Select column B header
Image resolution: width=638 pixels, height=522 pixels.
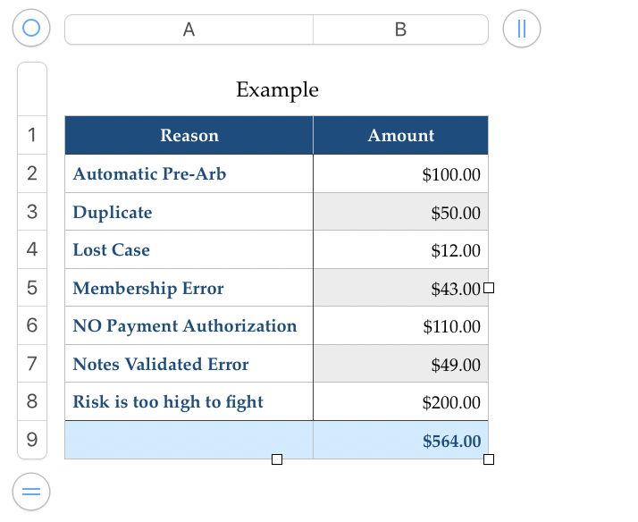(x=400, y=29)
